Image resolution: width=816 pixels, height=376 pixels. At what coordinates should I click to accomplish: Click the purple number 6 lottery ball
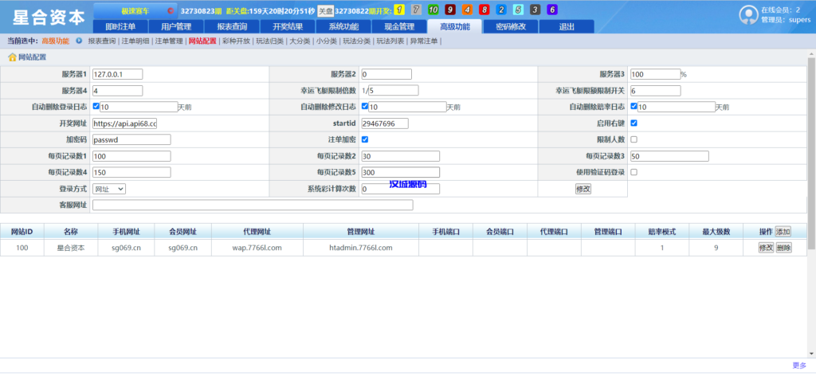point(552,10)
